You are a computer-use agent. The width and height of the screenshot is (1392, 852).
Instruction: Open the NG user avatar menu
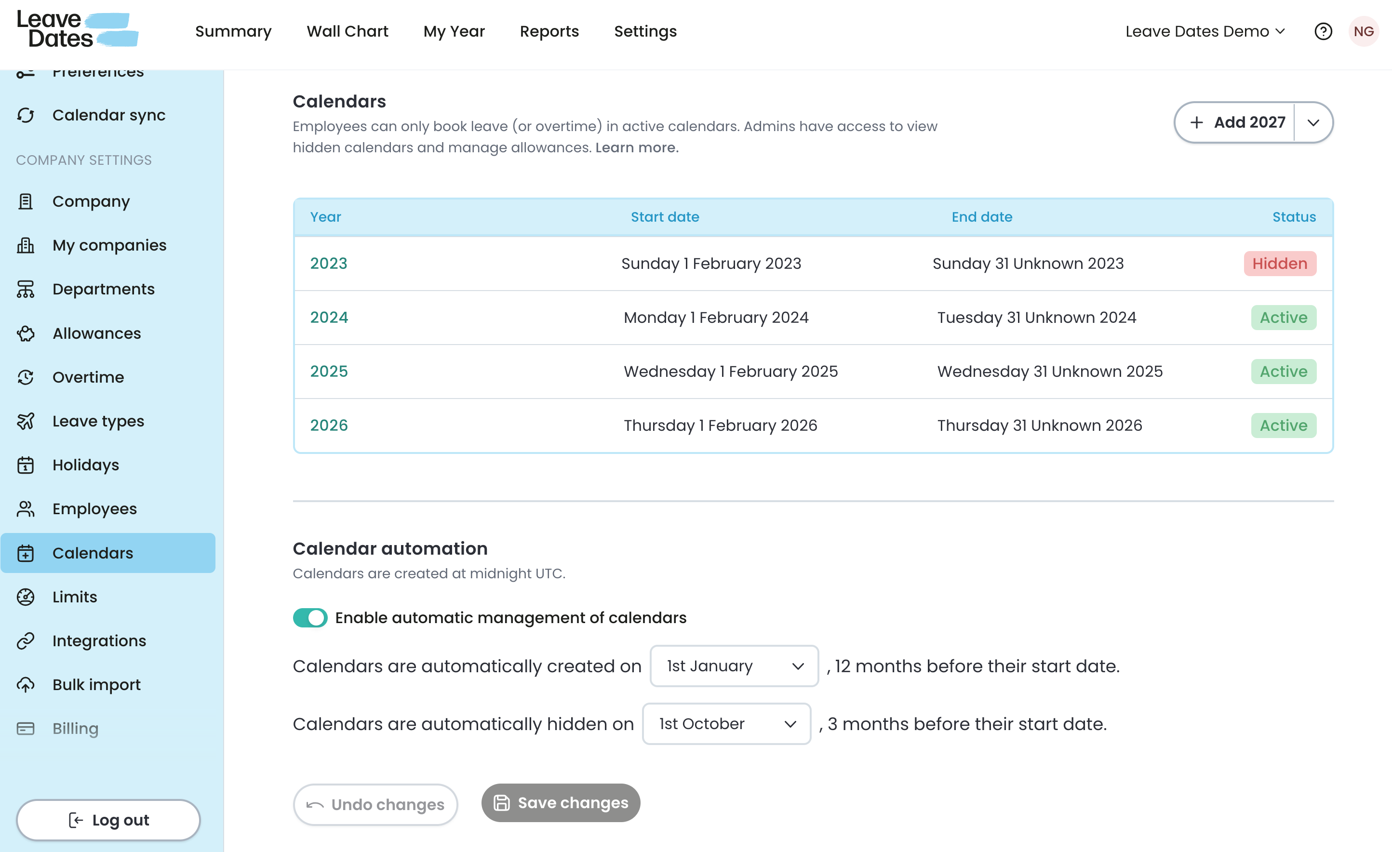click(1363, 32)
